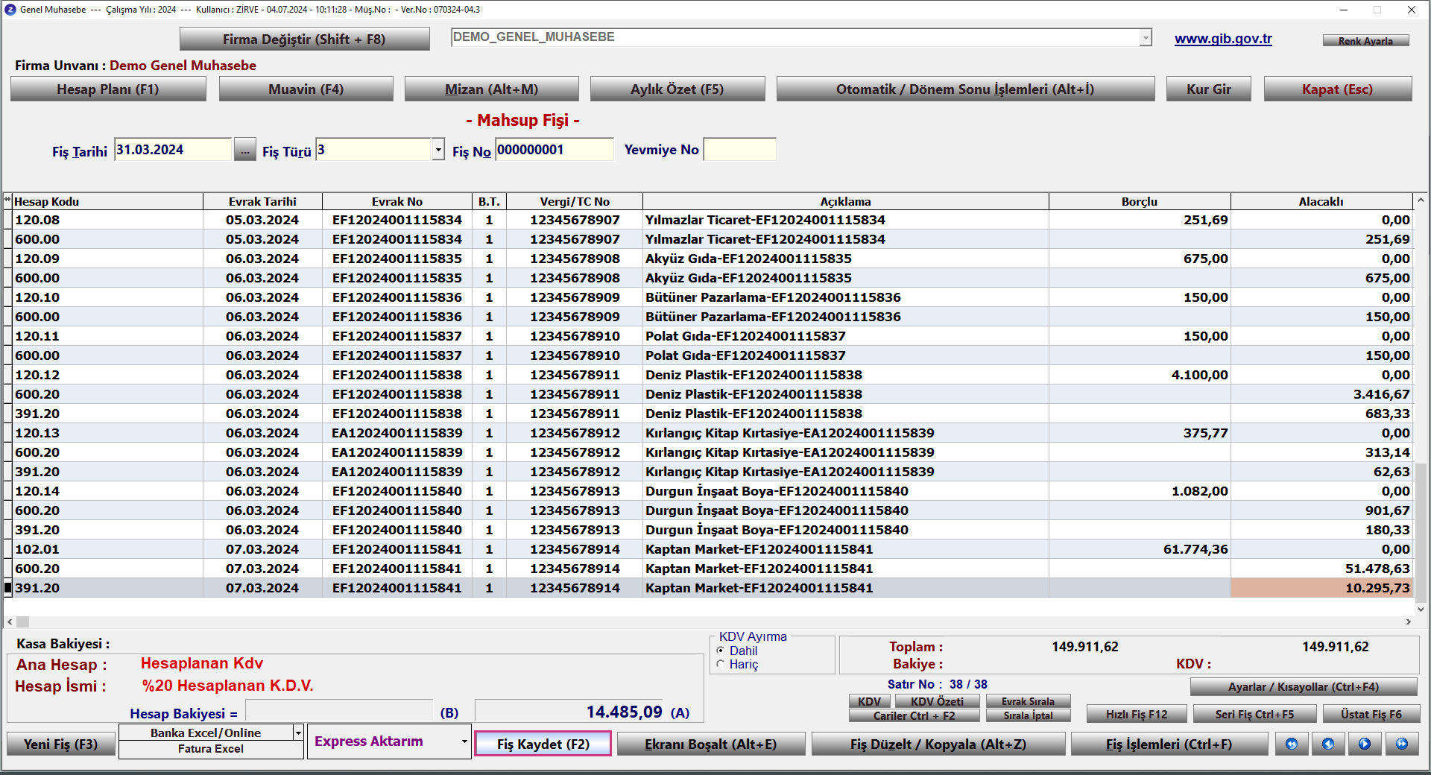Image resolution: width=1431 pixels, height=775 pixels.
Task: Select the Dahil KDV option
Action: tap(721, 651)
